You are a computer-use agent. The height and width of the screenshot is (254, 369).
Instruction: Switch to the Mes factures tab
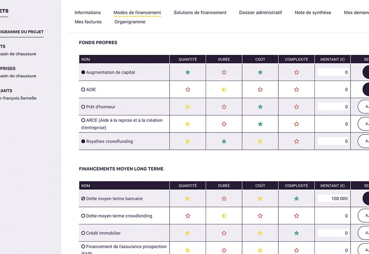(x=88, y=22)
